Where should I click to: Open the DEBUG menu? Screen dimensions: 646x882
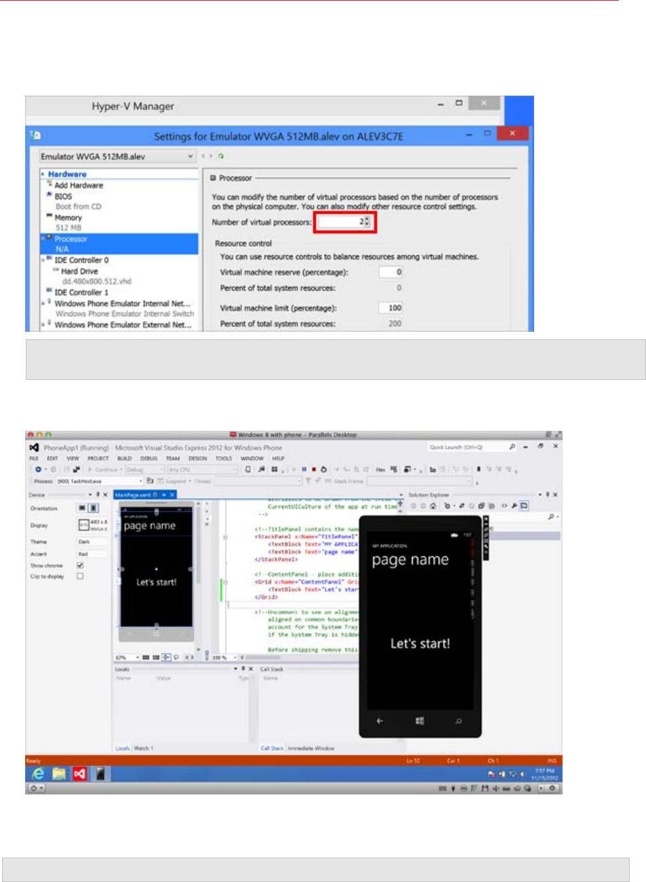tap(149, 459)
